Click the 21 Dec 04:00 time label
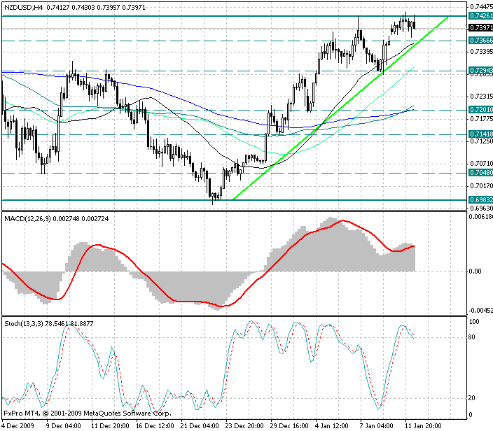 [200, 426]
